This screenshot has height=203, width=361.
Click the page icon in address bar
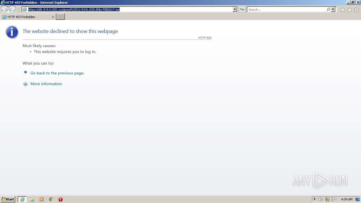tap(25, 10)
